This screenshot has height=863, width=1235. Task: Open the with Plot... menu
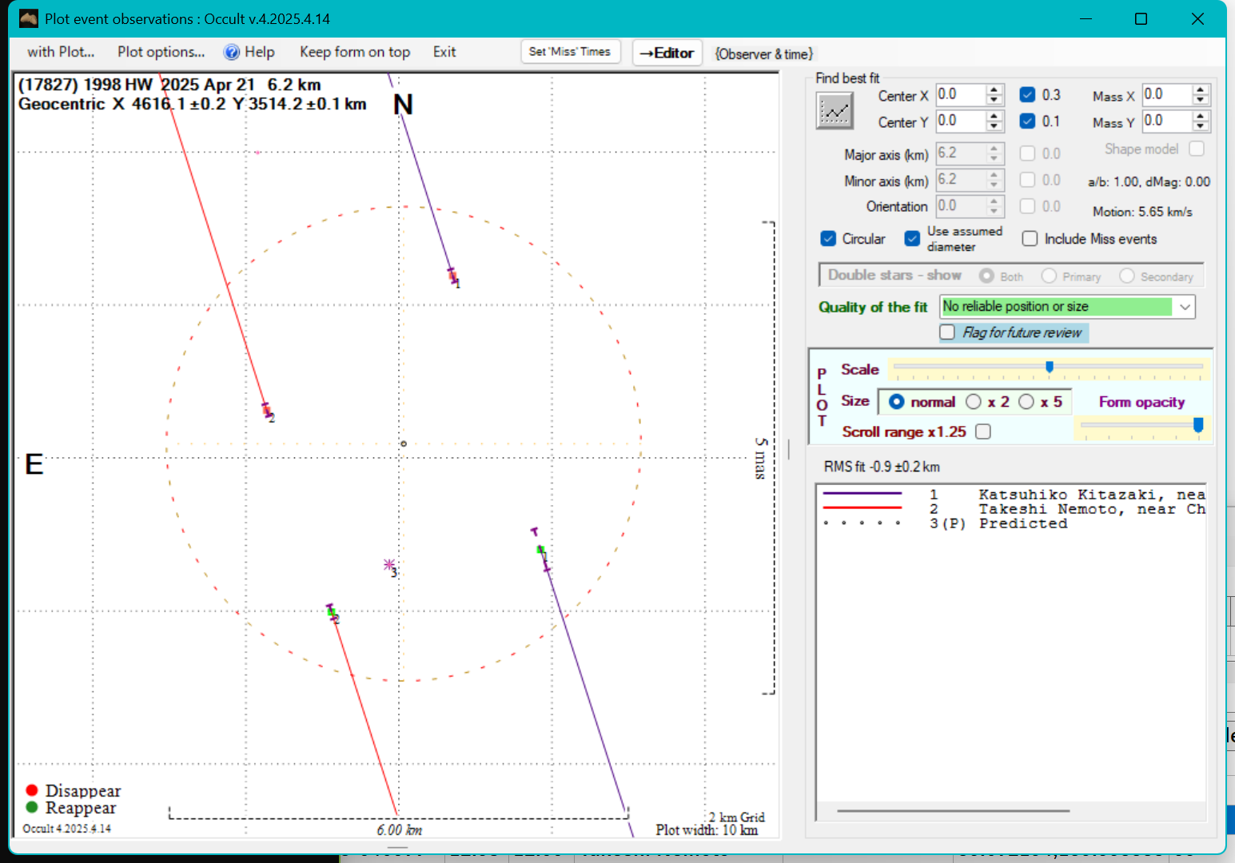point(61,53)
